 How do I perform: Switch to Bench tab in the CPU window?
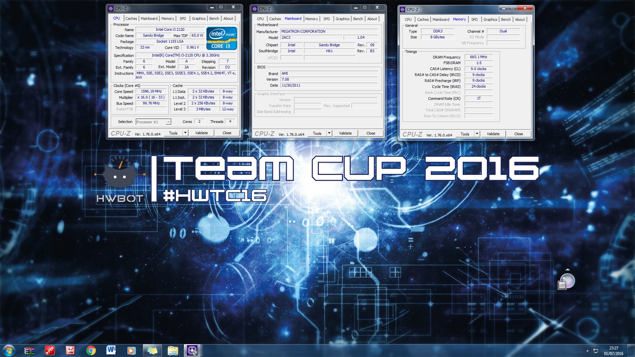pyautogui.click(x=214, y=19)
